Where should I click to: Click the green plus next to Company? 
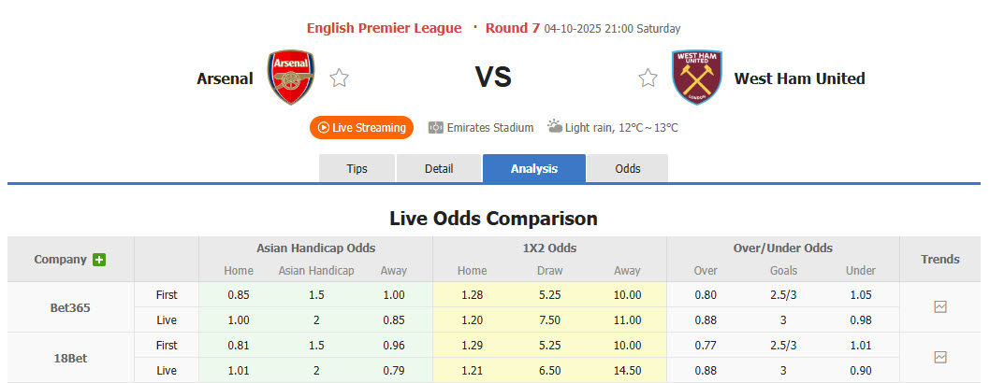pos(99,260)
